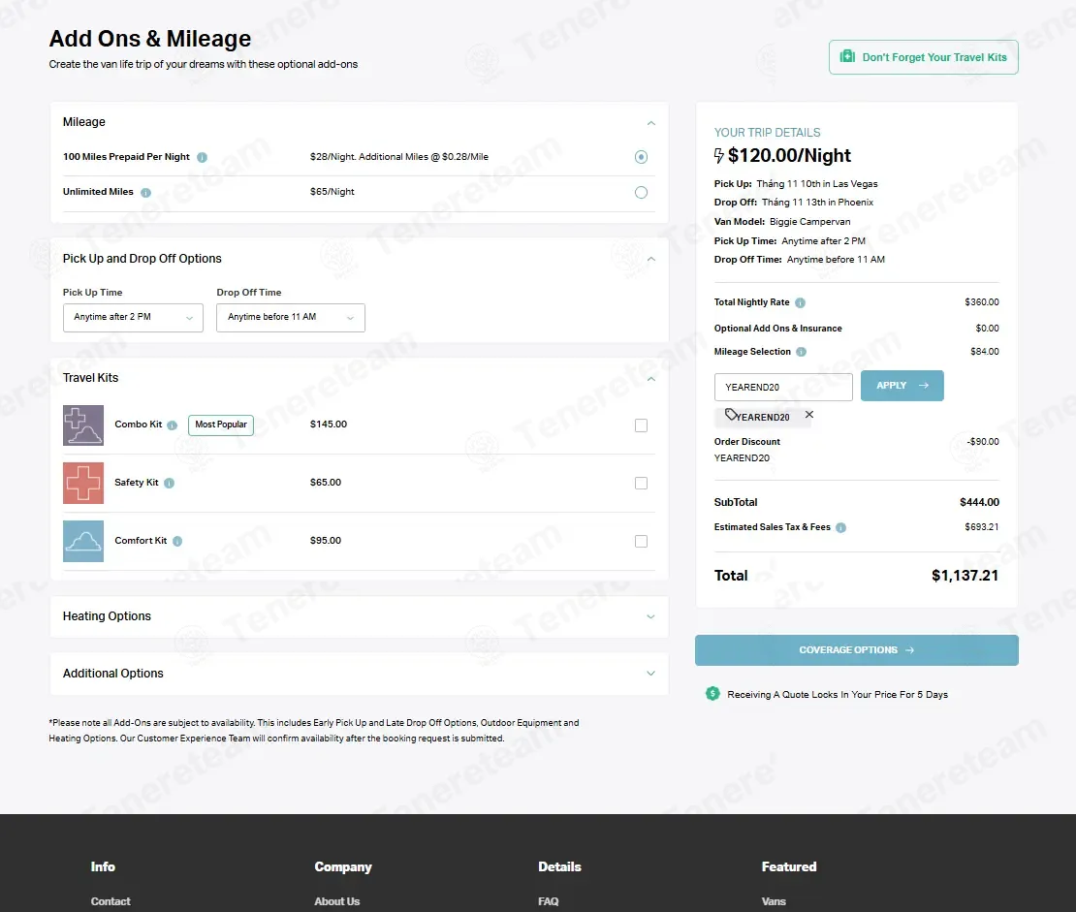Screen dimensions: 1076x912
Task: Click the $1,137.21 total amount
Action: (x=965, y=575)
